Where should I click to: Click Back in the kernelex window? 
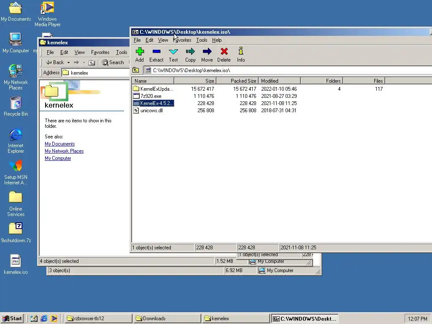55,62
